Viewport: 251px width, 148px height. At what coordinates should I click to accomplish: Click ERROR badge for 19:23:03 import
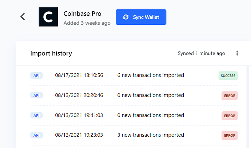point(230,135)
